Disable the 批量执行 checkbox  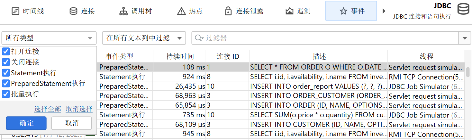tap(6, 94)
